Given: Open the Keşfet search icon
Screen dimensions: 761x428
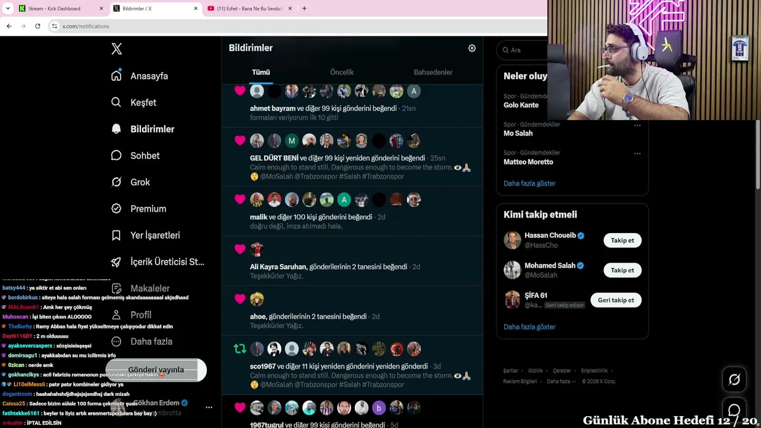Looking at the screenshot, I should tap(117, 102).
